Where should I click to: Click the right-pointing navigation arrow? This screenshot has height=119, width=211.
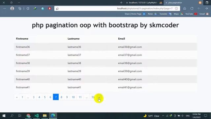(x=206, y=9)
